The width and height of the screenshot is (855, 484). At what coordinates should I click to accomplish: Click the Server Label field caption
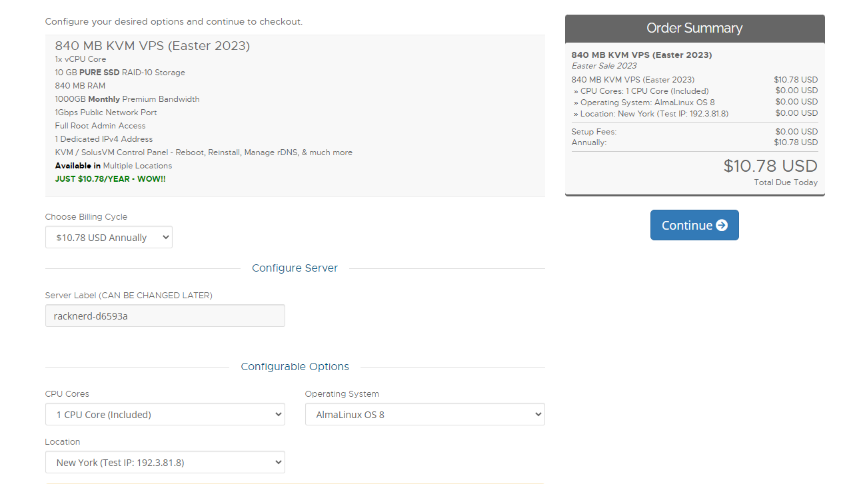point(129,296)
